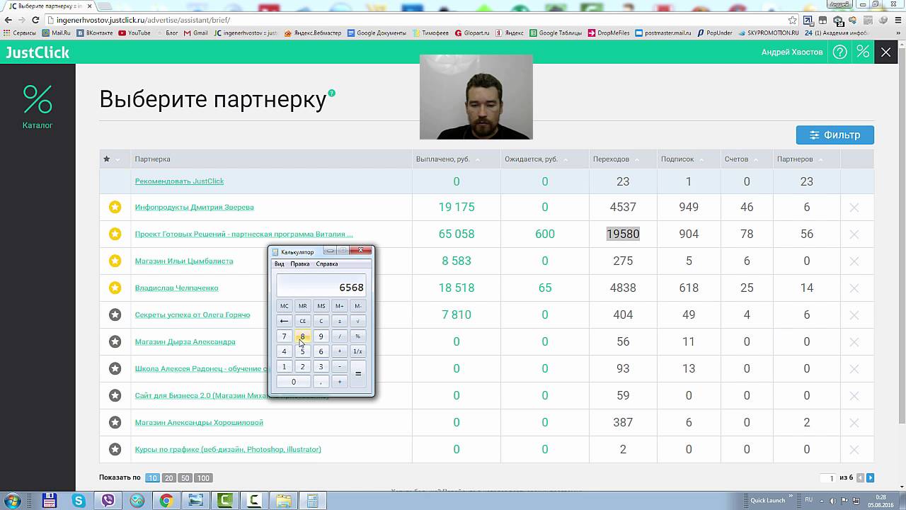Viewport: 906px width, 510px height.
Task: Click the percent icon in top header
Action: (x=863, y=52)
